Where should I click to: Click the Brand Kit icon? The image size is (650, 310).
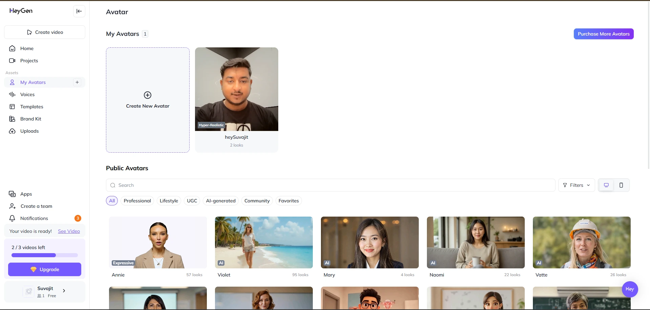[x=12, y=119]
